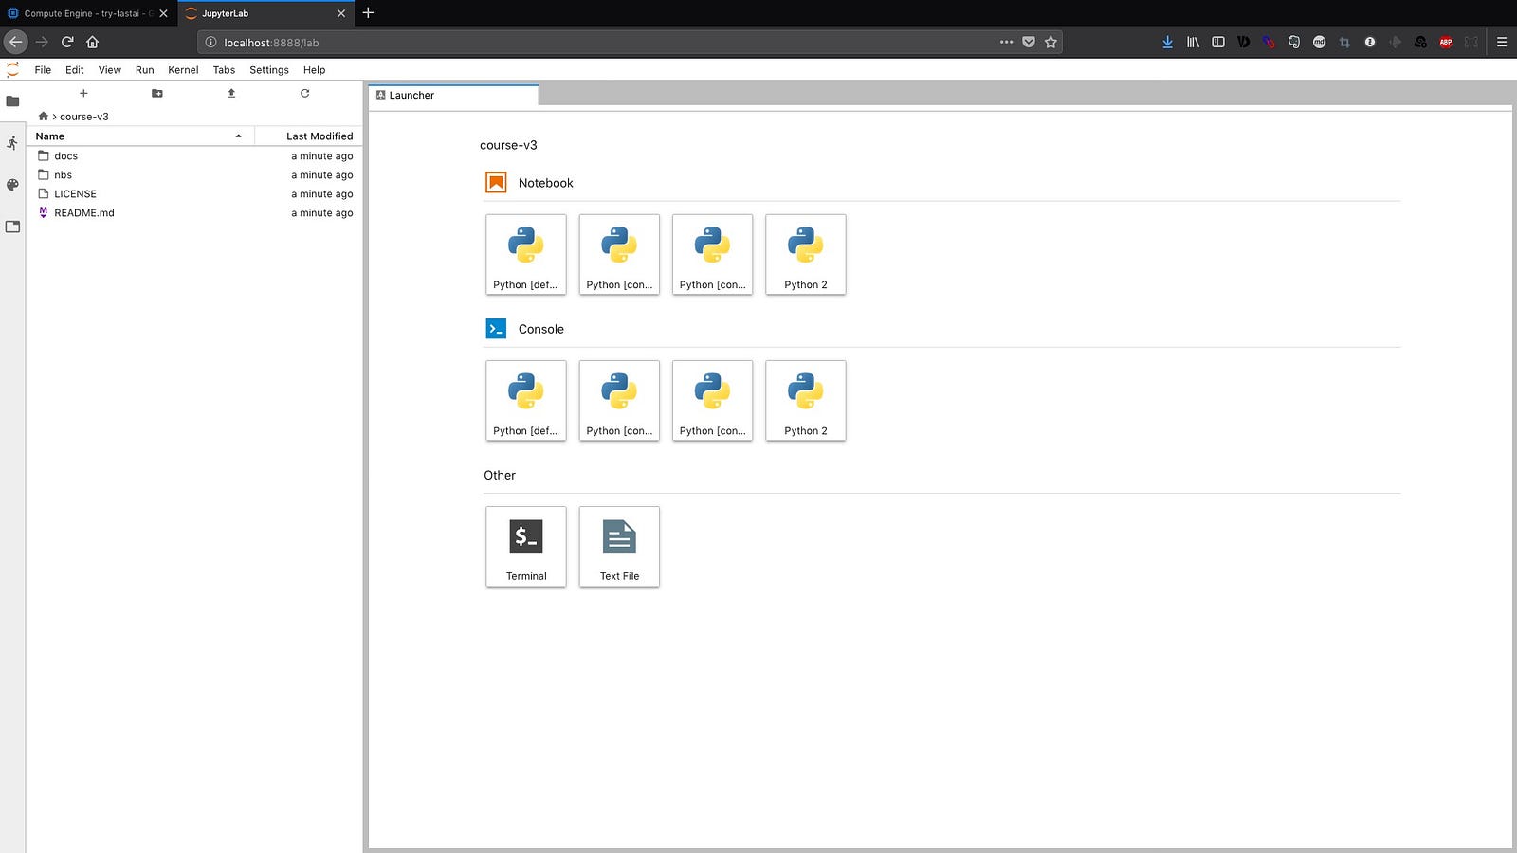Sort files by Name column
1517x853 pixels.
[140, 136]
